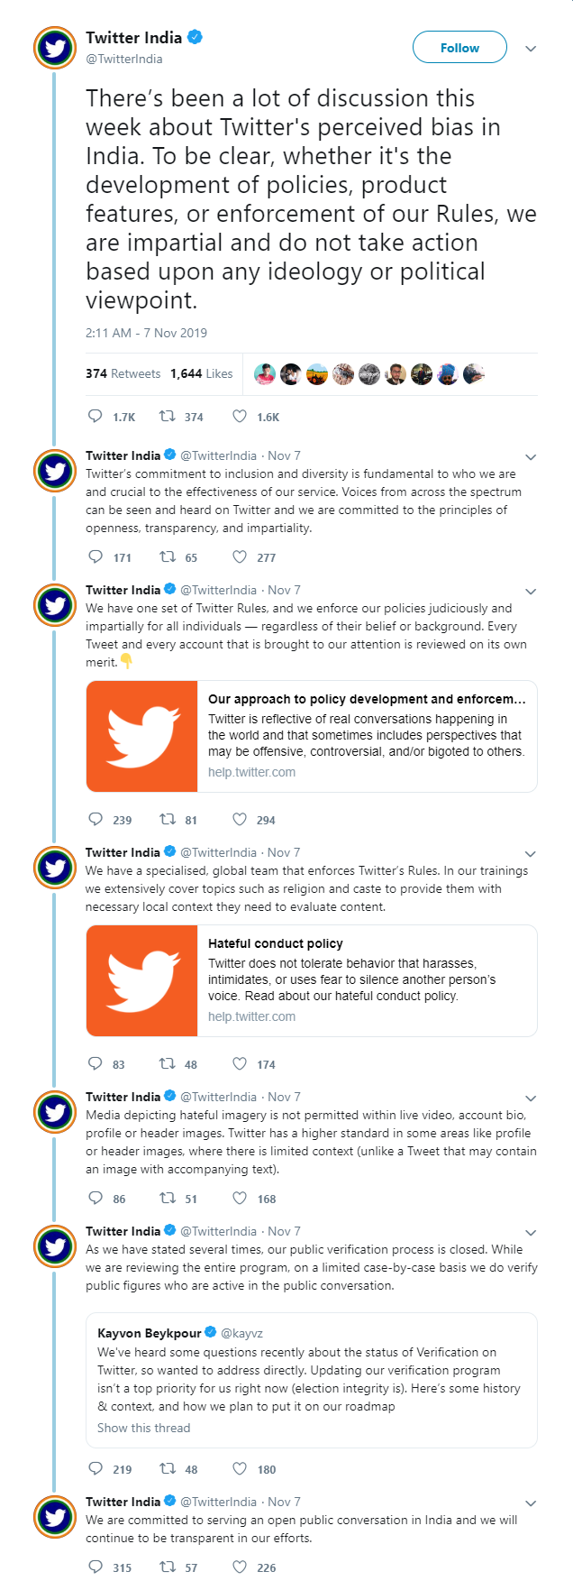Open the Twitter India profile avatar at top
Screen dimensions: 573x1581
click(55, 49)
